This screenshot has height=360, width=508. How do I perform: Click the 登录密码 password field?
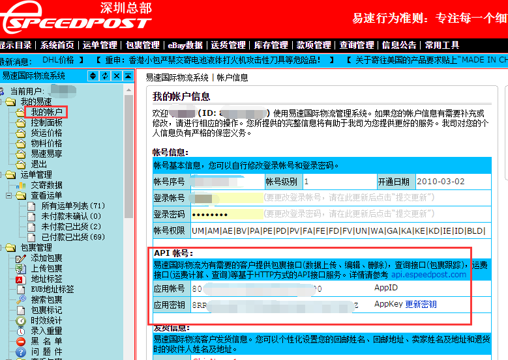(227, 214)
